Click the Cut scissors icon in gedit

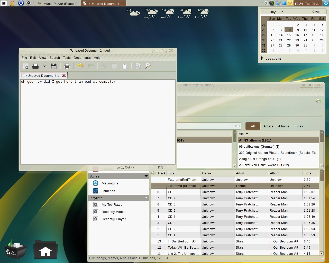point(104,66)
